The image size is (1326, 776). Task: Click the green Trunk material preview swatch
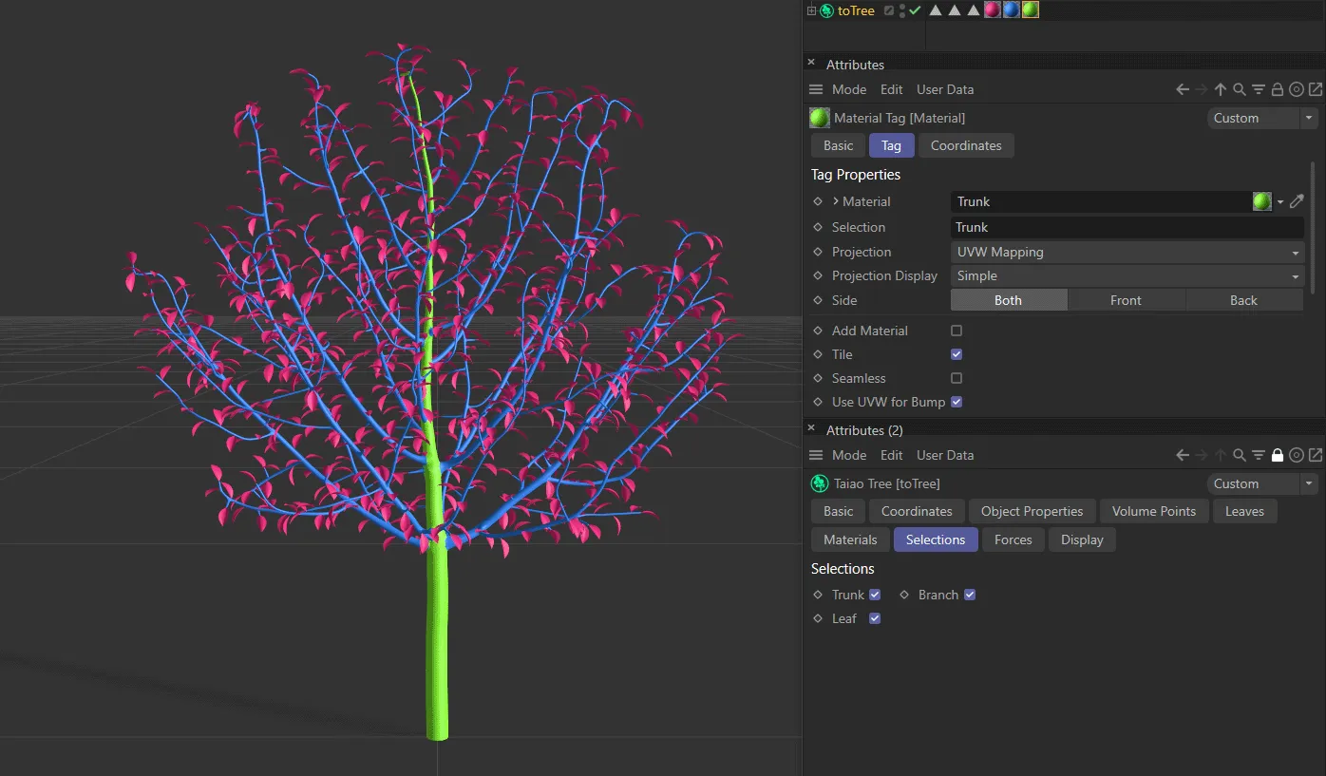pyautogui.click(x=1261, y=201)
